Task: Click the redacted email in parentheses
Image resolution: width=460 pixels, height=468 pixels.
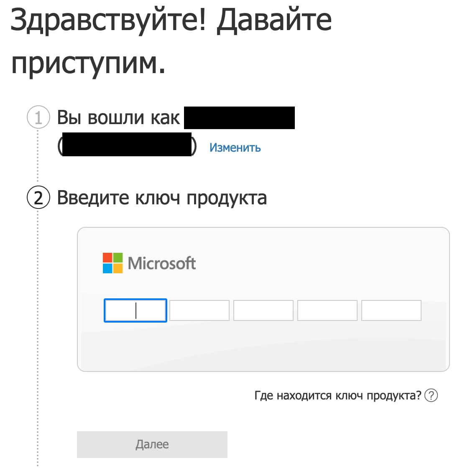Action: pyautogui.click(x=127, y=145)
